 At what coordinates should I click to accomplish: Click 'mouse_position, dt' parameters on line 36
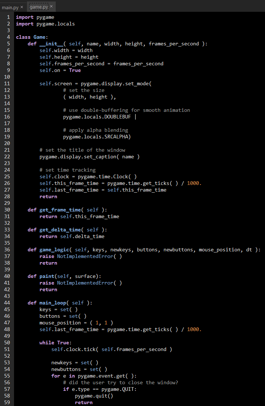point(226,250)
